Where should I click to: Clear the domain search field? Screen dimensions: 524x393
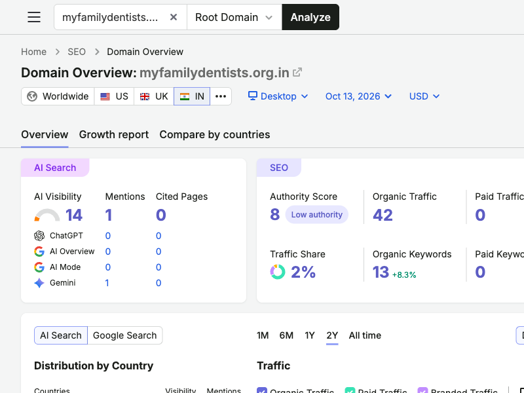pyautogui.click(x=173, y=17)
